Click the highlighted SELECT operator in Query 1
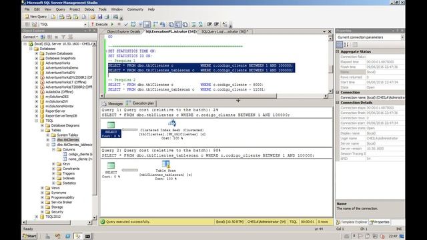The width and height of the screenshot is (427, 240). pyautogui.click(x=111, y=130)
